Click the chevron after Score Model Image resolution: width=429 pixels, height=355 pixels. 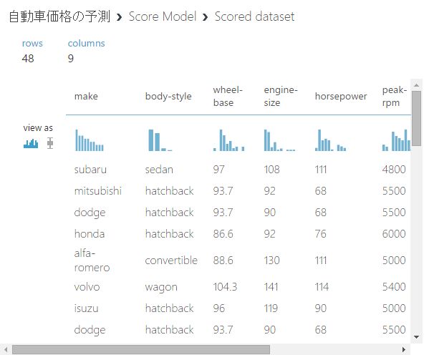(206, 17)
